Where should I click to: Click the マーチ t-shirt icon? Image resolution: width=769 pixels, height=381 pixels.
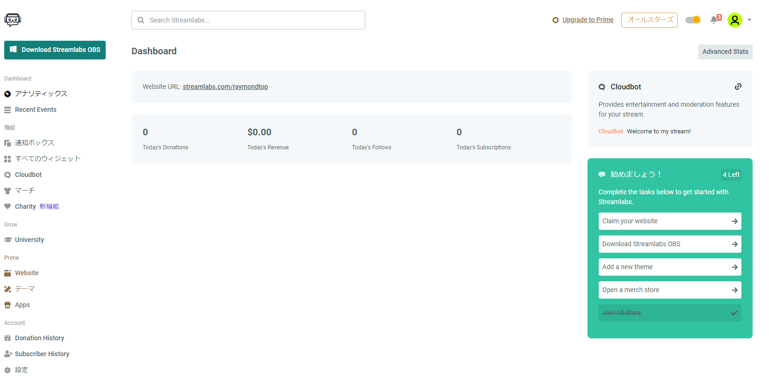(7, 191)
